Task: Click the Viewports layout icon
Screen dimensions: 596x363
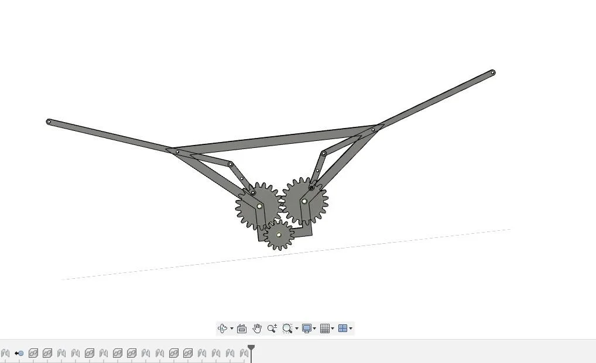Action: click(x=342, y=329)
